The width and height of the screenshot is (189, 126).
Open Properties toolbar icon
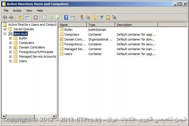click(44, 18)
